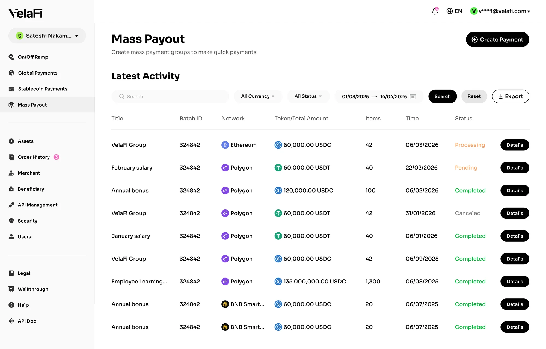Open the All Status filter dropdown
Screen dimensions: 546x349
click(308, 96)
